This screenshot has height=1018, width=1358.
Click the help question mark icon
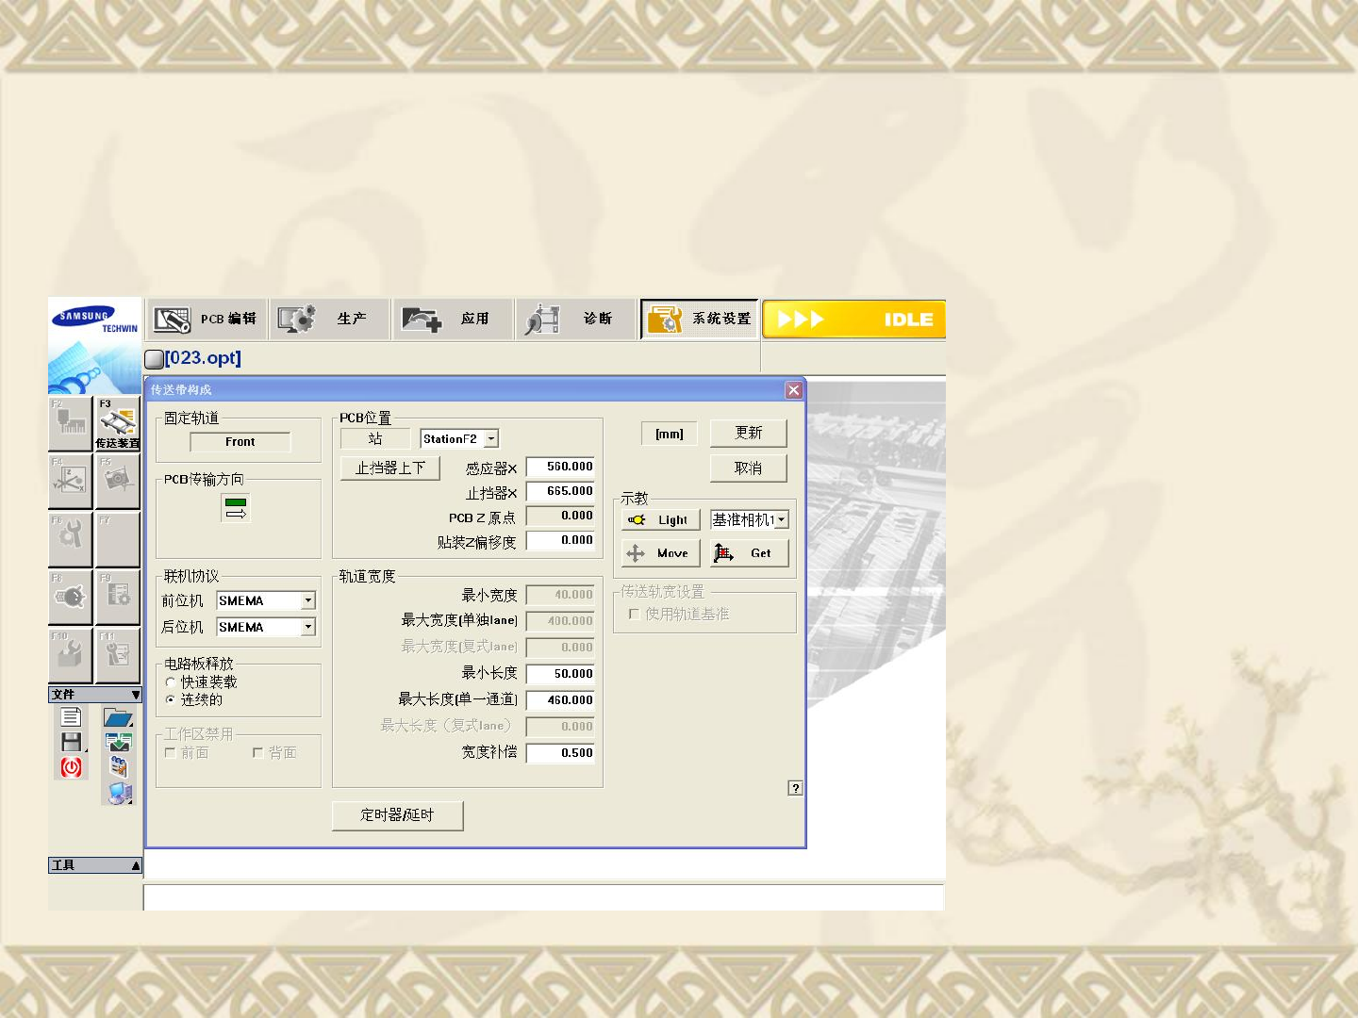point(796,788)
